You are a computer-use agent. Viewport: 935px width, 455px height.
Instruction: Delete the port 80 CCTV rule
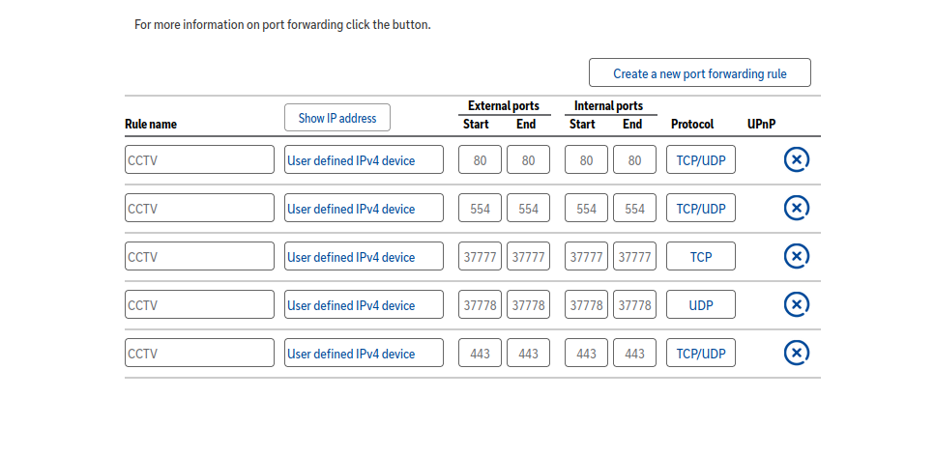pyautogui.click(x=796, y=159)
